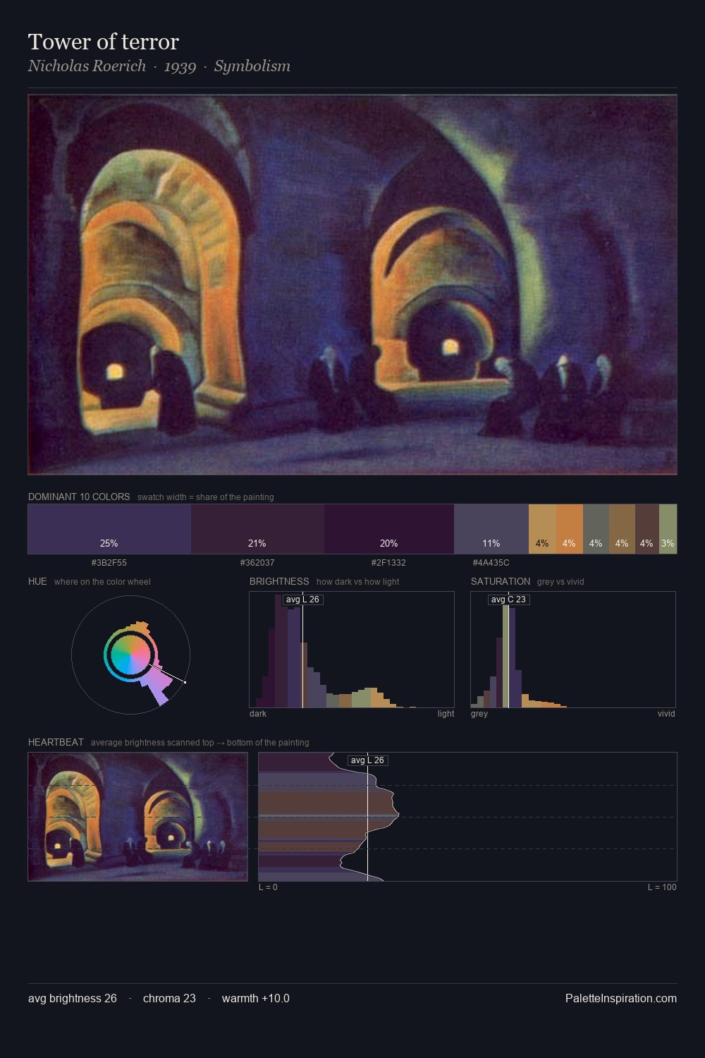Select the 21% plum color swatch

point(257,529)
